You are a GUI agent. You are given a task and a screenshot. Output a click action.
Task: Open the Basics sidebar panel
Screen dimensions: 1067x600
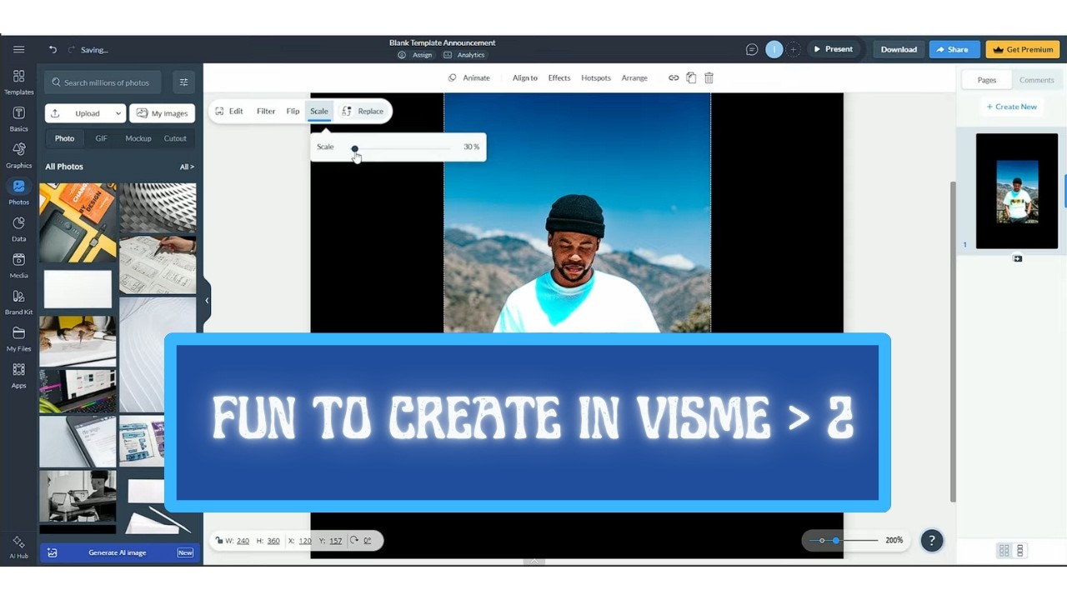(18, 118)
